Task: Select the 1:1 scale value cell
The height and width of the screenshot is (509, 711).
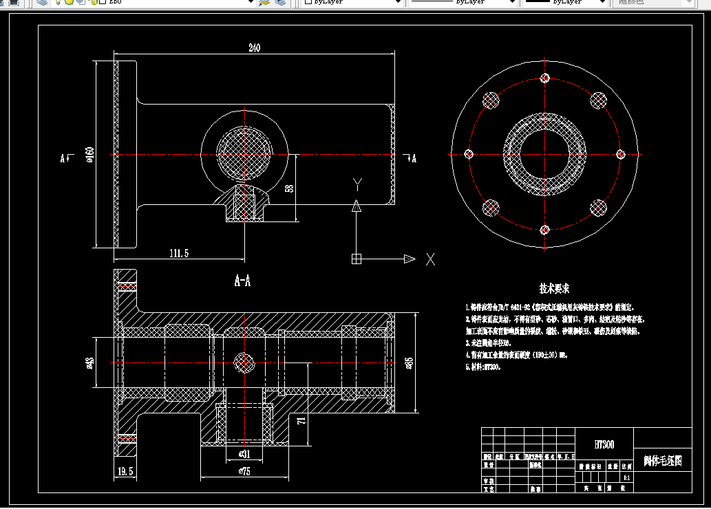Action: coord(626,478)
